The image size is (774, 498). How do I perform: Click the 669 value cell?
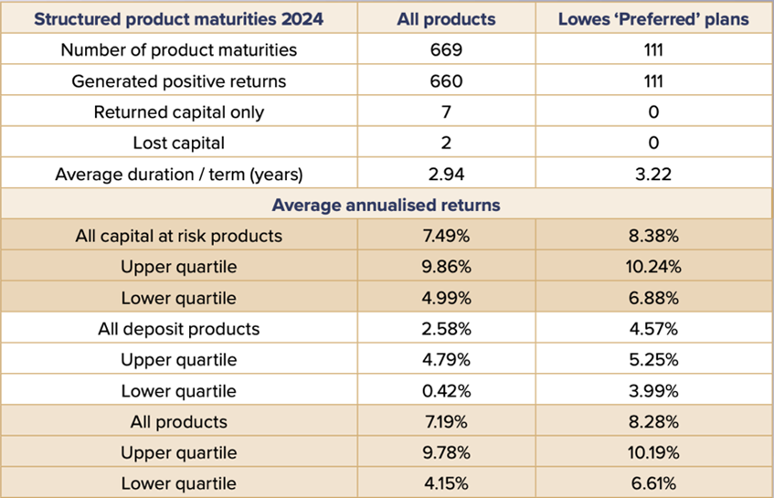(x=447, y=50)
